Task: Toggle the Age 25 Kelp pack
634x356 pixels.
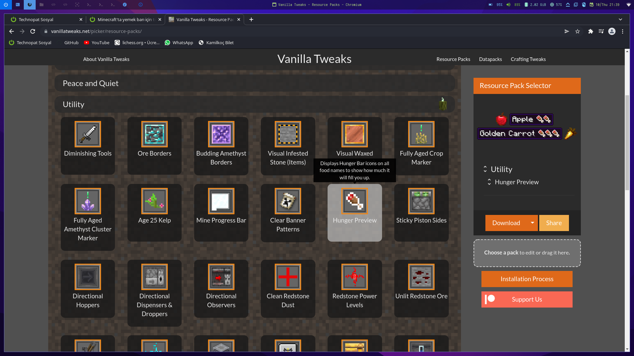Action: (x=154, y=213)
